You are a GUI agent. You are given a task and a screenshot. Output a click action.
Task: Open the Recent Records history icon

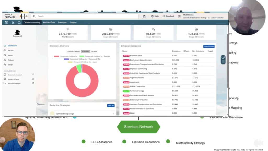(x=7, y=23)
